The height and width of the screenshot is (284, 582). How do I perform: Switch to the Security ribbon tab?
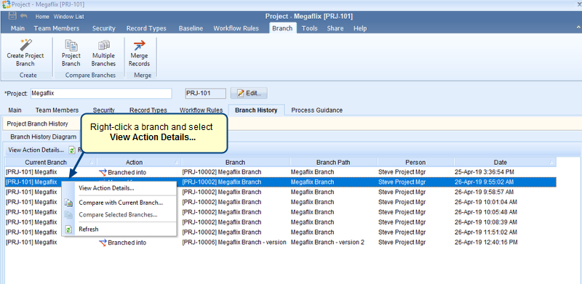103,28
